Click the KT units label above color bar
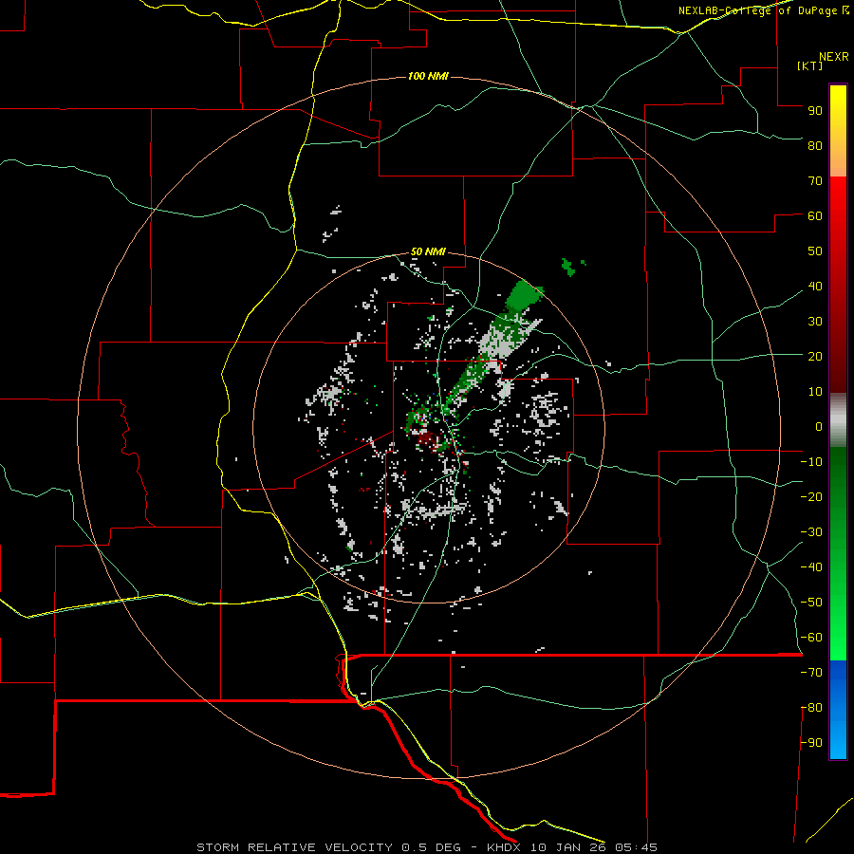Viewport: 854px width, 854px height. coord(810,65)
